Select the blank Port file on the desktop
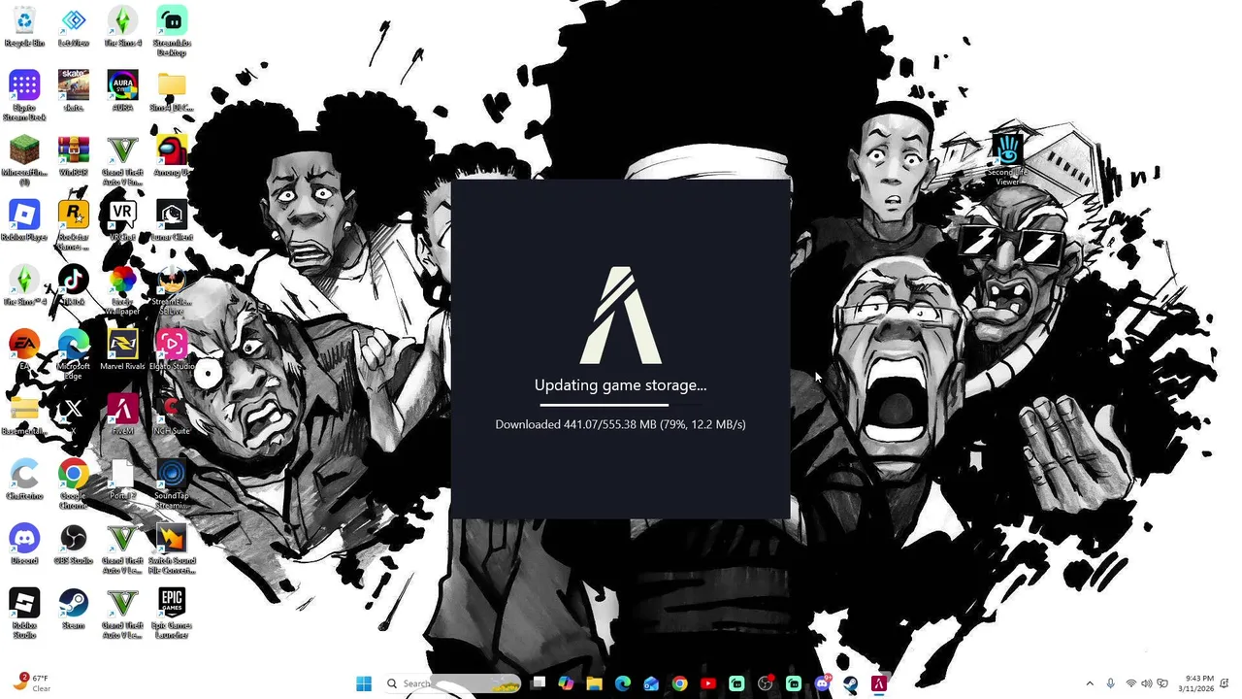Image resolution: width=1242 pixels, height=699 pixels. (x=122, y=480)
